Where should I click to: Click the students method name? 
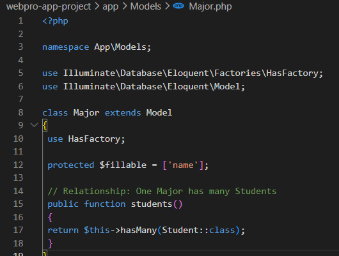pyautogui.click(x=152, y=204)
